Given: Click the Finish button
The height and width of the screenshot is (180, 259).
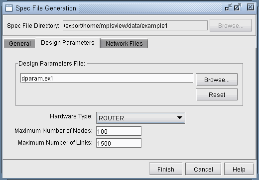Looking at the screenshot, I should tap(165, 169).
